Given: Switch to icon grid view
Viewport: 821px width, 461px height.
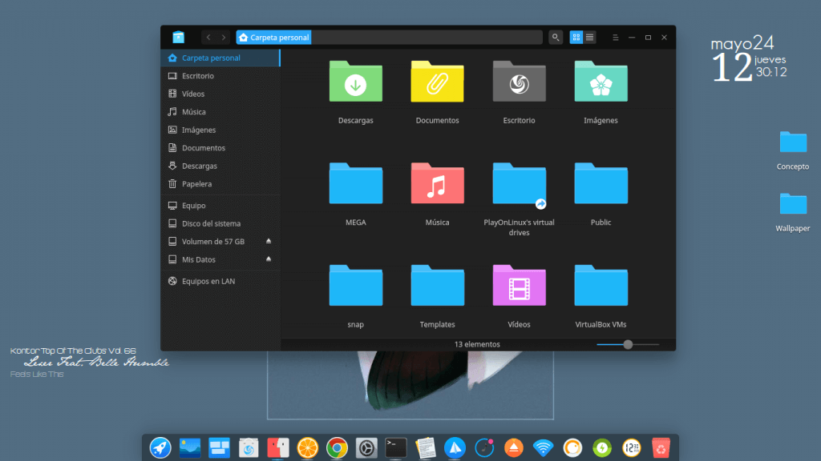Looking at the screenshot, I should (576, 38).
